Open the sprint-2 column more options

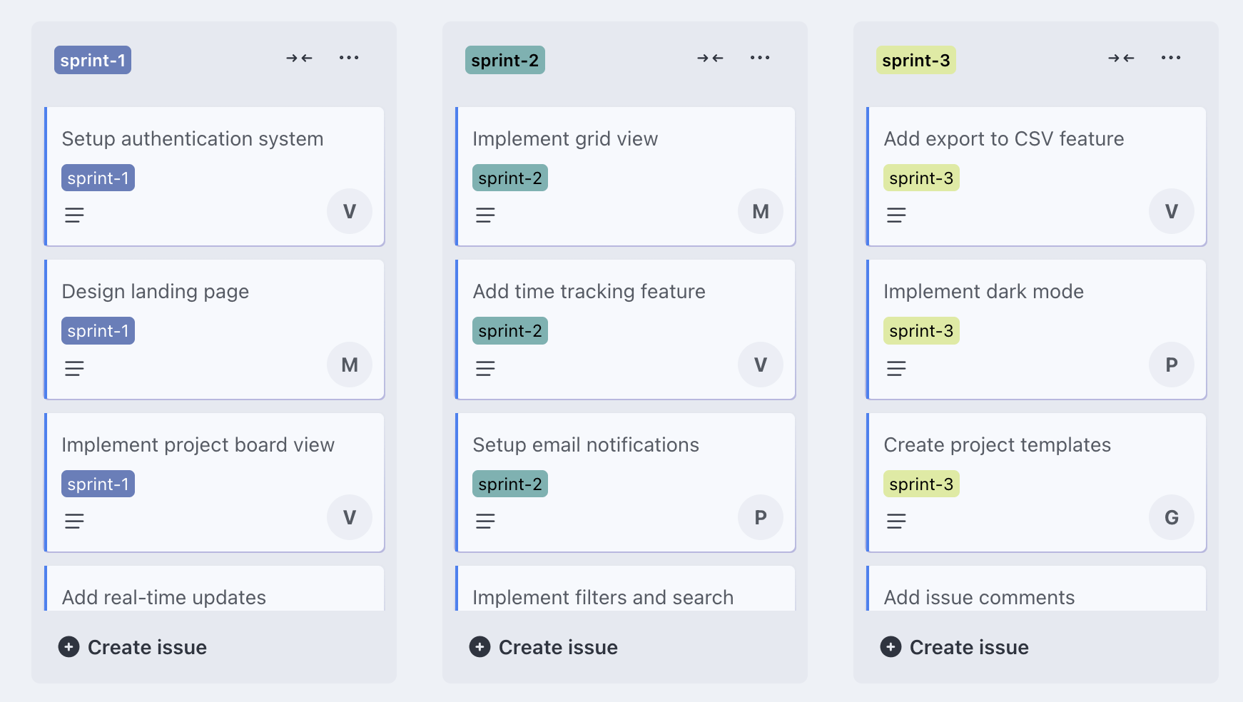[x=760, y=58]
